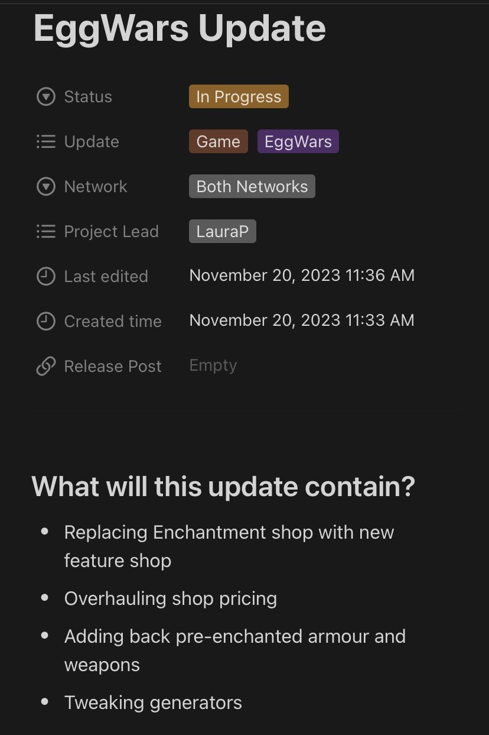Click the Update multi-select list icon

pyautogui.click(x=45, y=141)
